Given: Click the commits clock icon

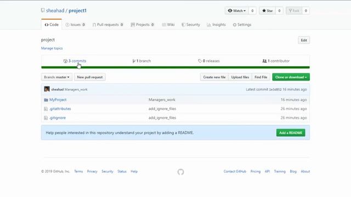Looking at the screenshot, I should tap(65, 61).
